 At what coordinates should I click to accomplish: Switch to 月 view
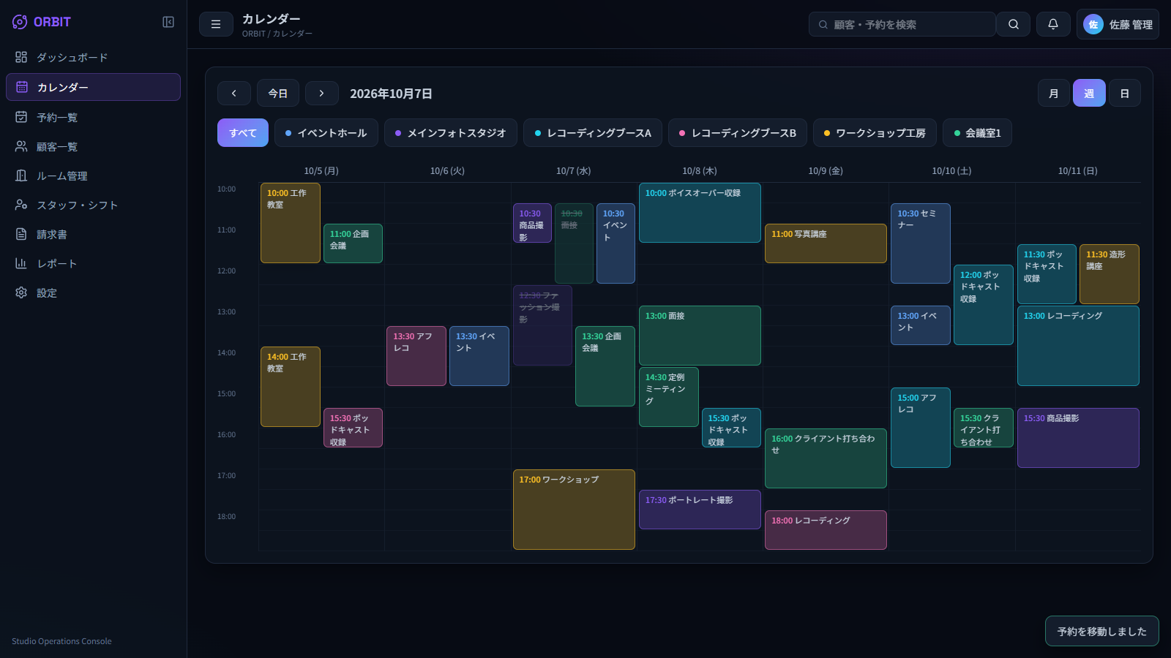tap(1054, 93)
